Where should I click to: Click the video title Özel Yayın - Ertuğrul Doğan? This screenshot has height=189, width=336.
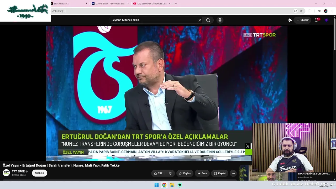pos(61,165)
